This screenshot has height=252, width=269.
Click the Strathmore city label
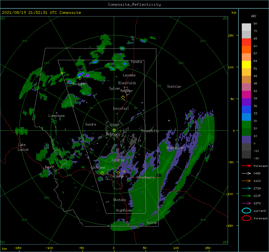pyautogui.click(x=145, y=177)
